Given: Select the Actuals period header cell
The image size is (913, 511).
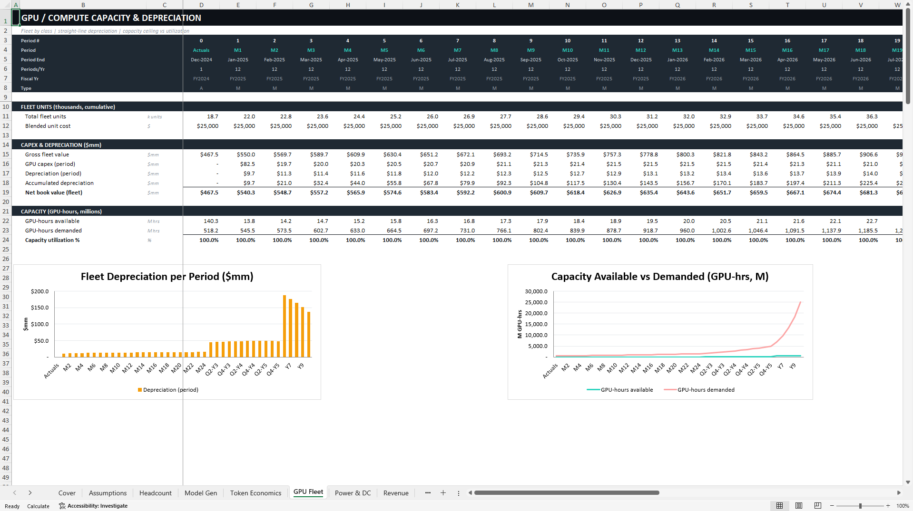Looking at the screenshot, I should coord(201,50).
